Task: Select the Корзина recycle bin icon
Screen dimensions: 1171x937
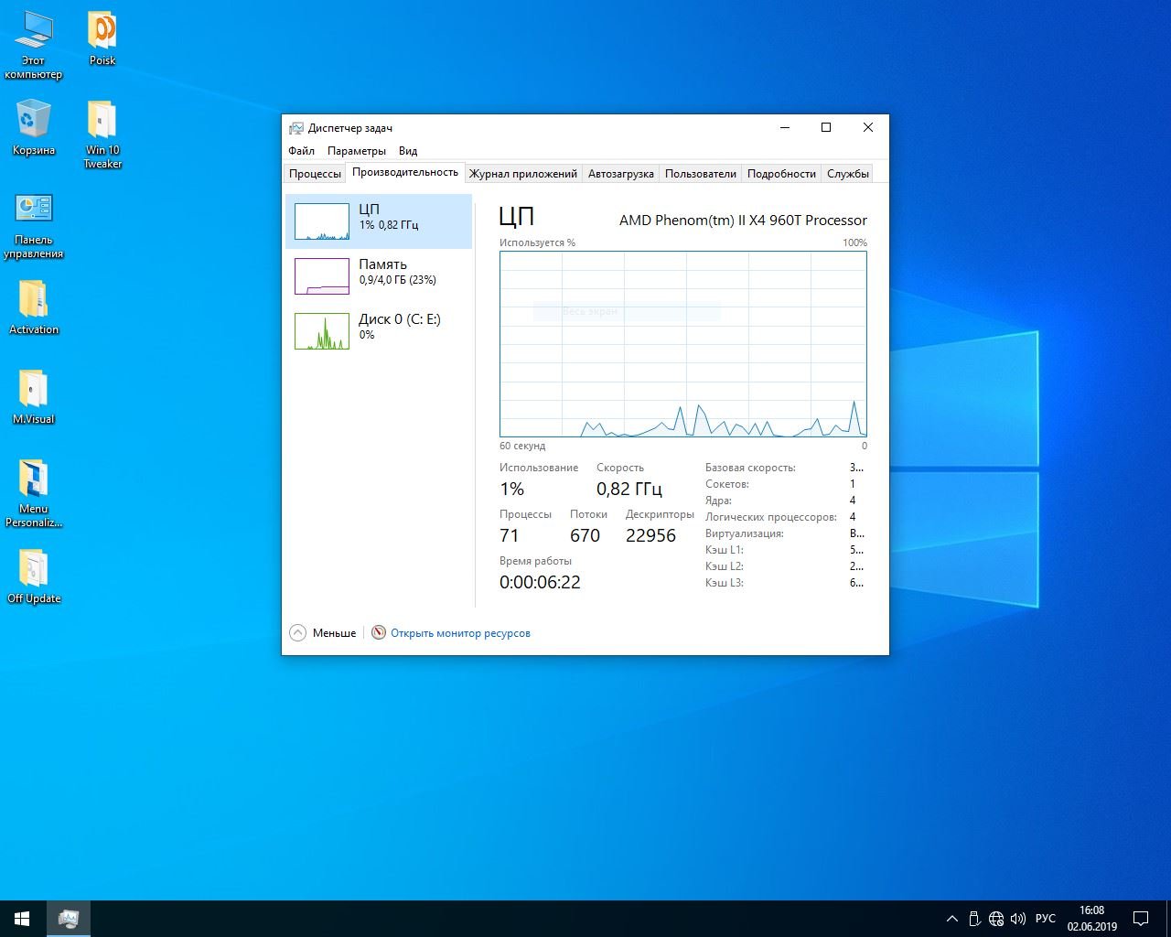Action: [33, 128]
